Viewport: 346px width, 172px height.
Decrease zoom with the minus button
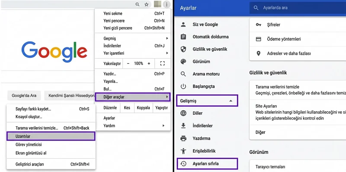(128, 63)
